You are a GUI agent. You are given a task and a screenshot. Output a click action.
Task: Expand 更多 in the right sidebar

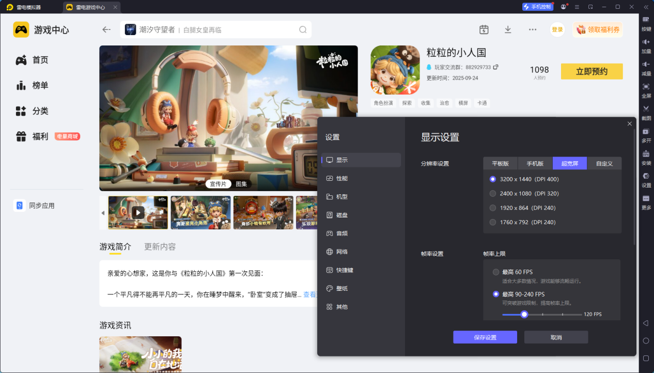645,201
